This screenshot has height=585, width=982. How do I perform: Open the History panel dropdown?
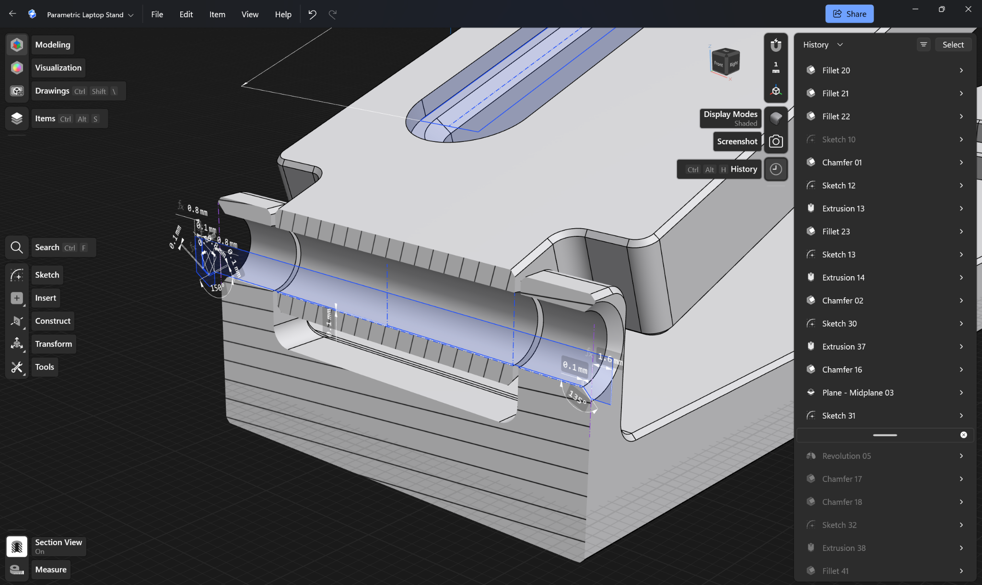click(823, 45)
